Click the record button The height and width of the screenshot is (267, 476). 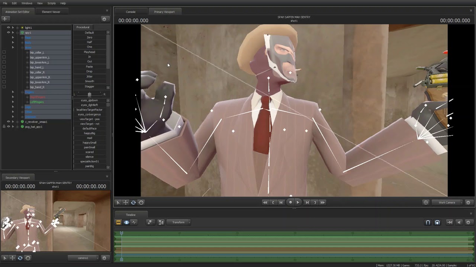[x=290, y=202]
